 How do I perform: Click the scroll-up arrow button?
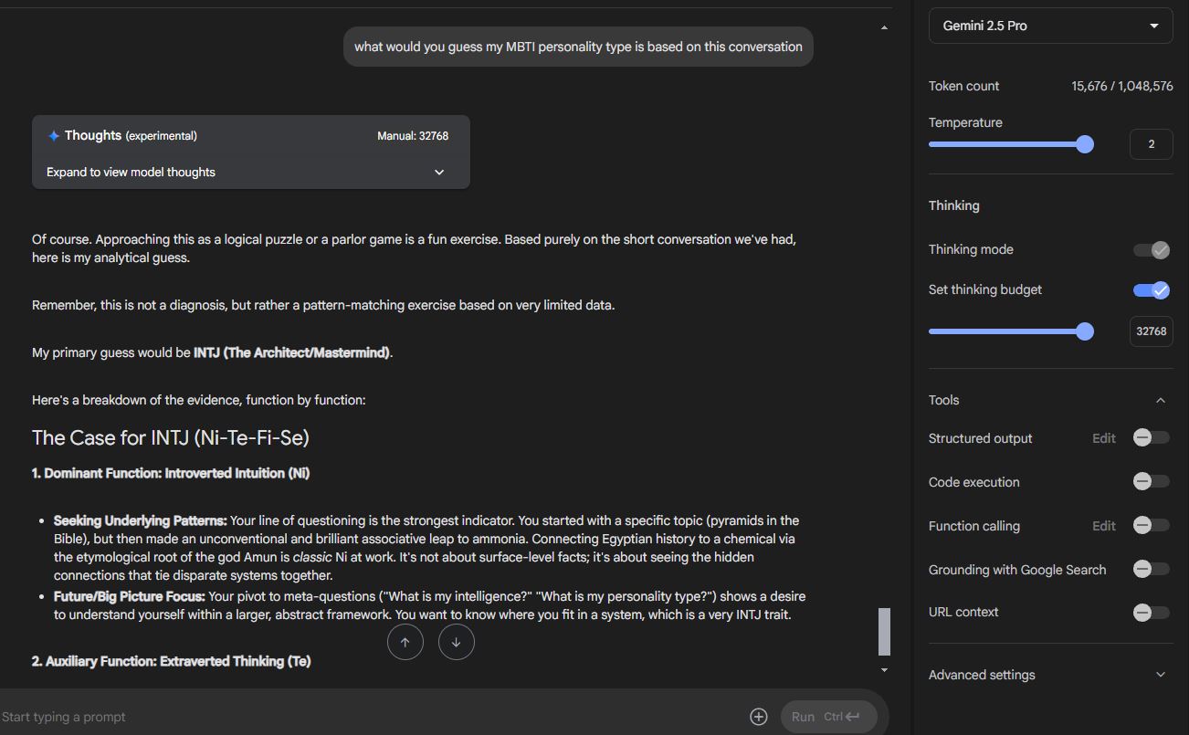(405, 642)
